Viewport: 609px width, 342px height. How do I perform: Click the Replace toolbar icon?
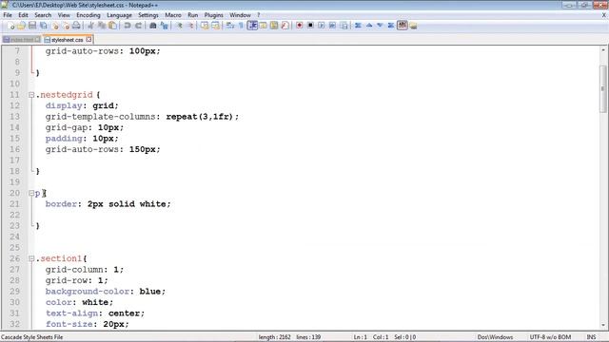pyautogui.click(x=164, y=26)
